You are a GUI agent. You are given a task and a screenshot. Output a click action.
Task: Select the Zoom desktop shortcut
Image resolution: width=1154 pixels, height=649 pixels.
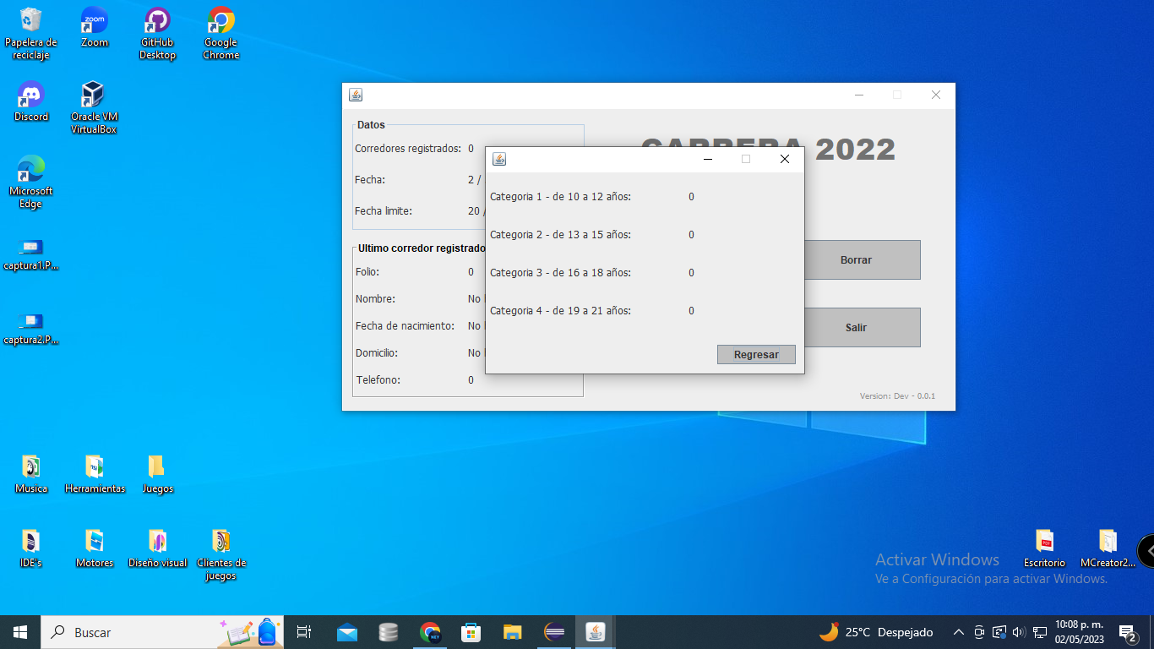click(95, 28)
